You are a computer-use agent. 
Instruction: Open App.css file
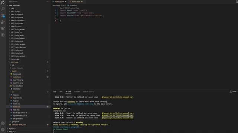(16, 95)
